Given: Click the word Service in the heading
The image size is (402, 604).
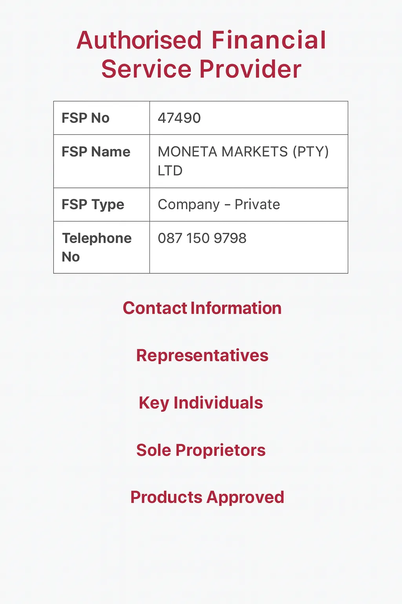Looking at the screenshot, I should point(146,69).
